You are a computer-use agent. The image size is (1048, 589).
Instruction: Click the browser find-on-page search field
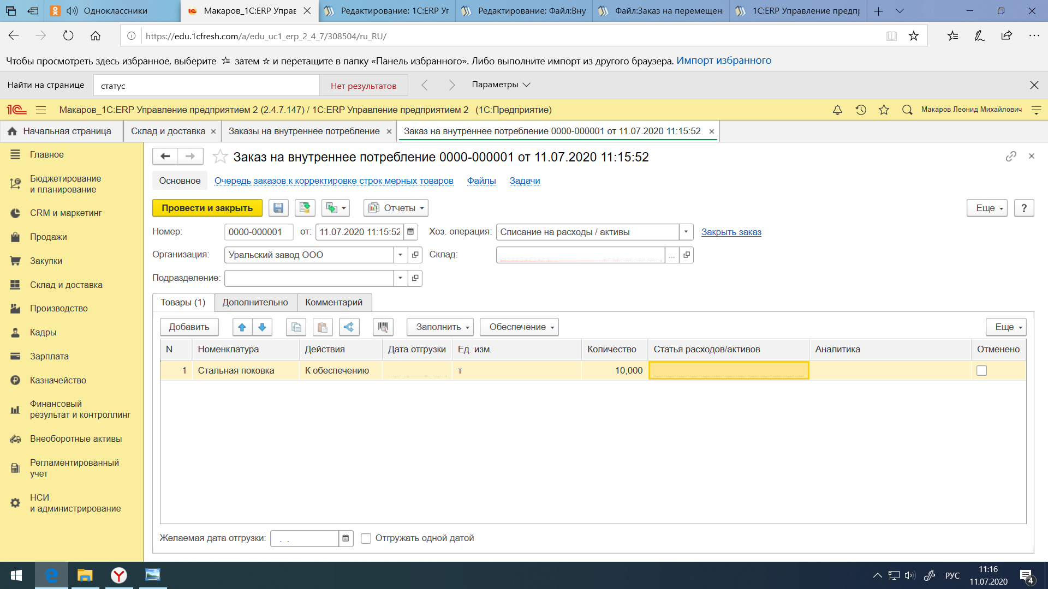[x=206, y=86]
